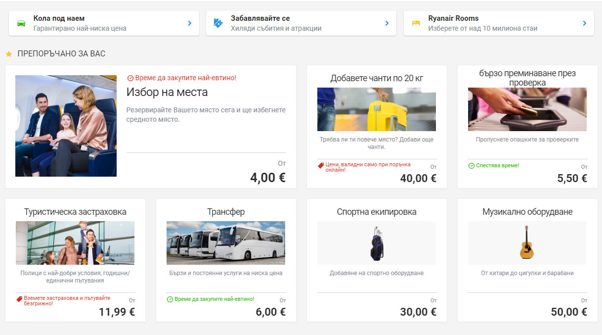Open the Избор на места title

(167, 92)
